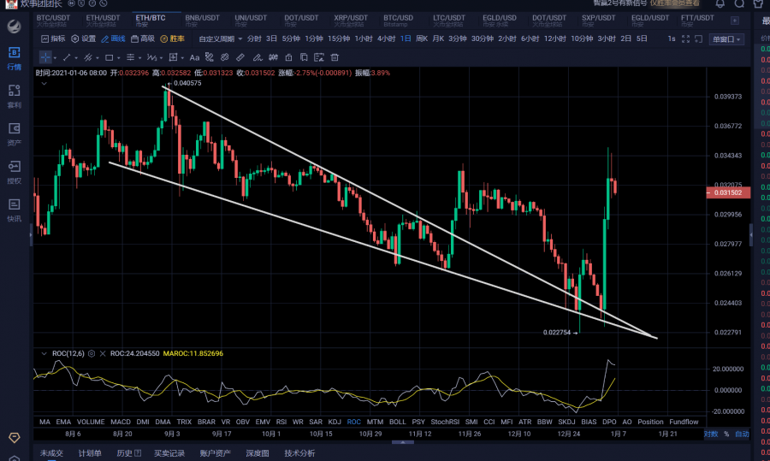Open the 技术分析 technical analysis tab
The height and width of the screenshot is (461, 770).
299,453
